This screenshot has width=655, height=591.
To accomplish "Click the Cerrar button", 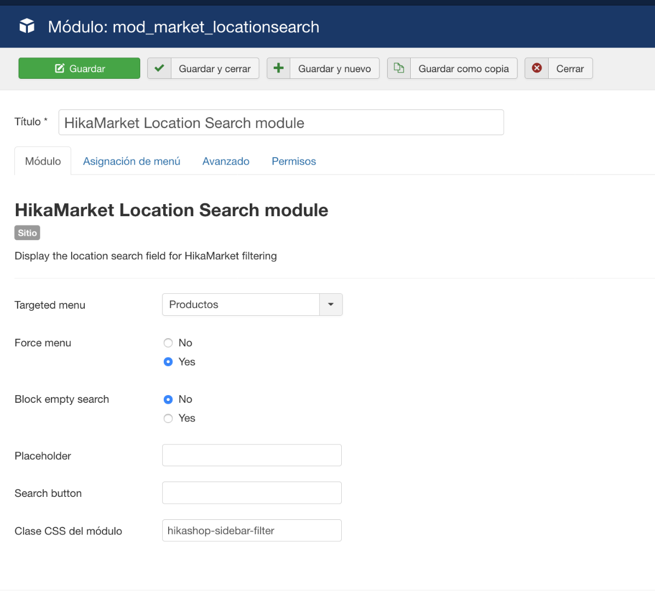I will tap(559, 68).
